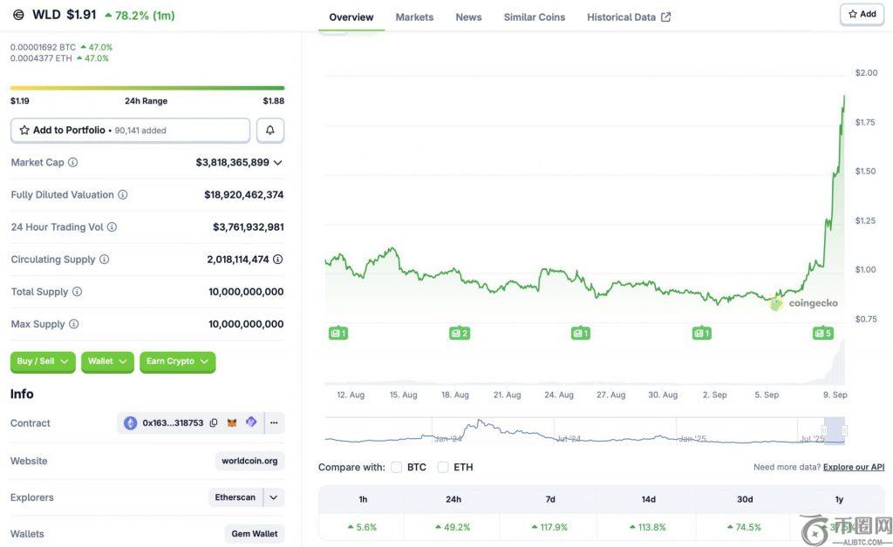Click the 24 Hour Trading Vol info icon
This screenshot has height=547, width=893.
112,227
